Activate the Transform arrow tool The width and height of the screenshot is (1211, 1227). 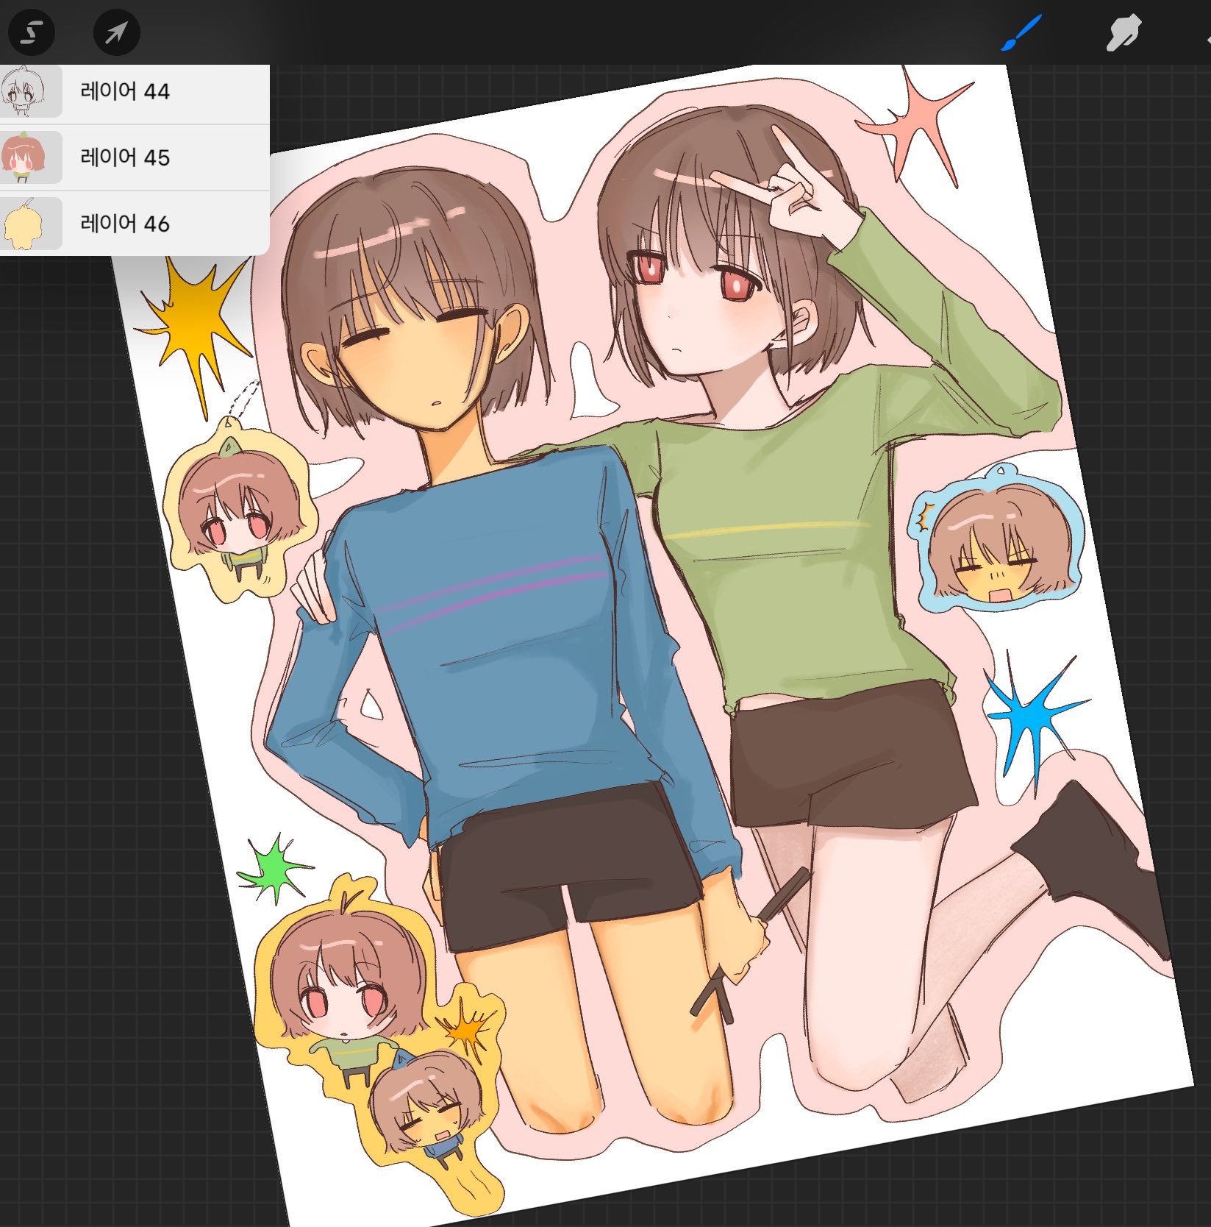[x=117, y=32]
